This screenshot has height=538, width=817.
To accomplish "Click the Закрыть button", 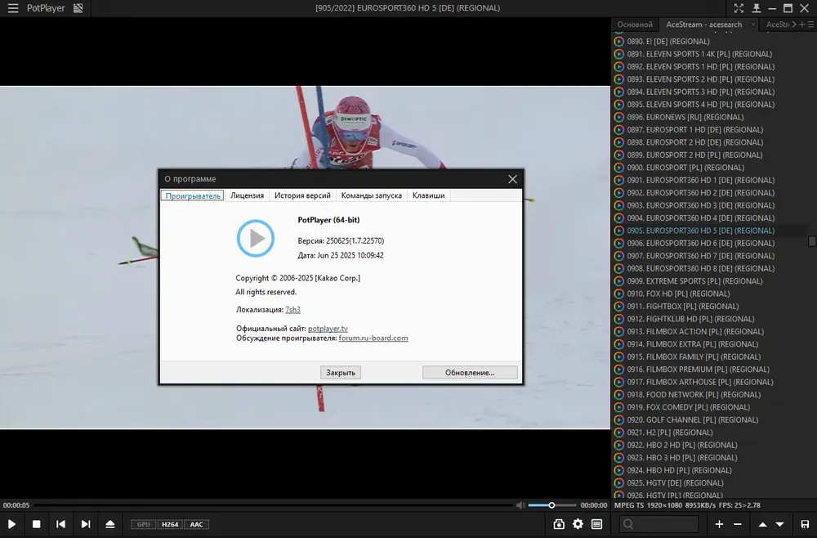I will click(340, 372).
